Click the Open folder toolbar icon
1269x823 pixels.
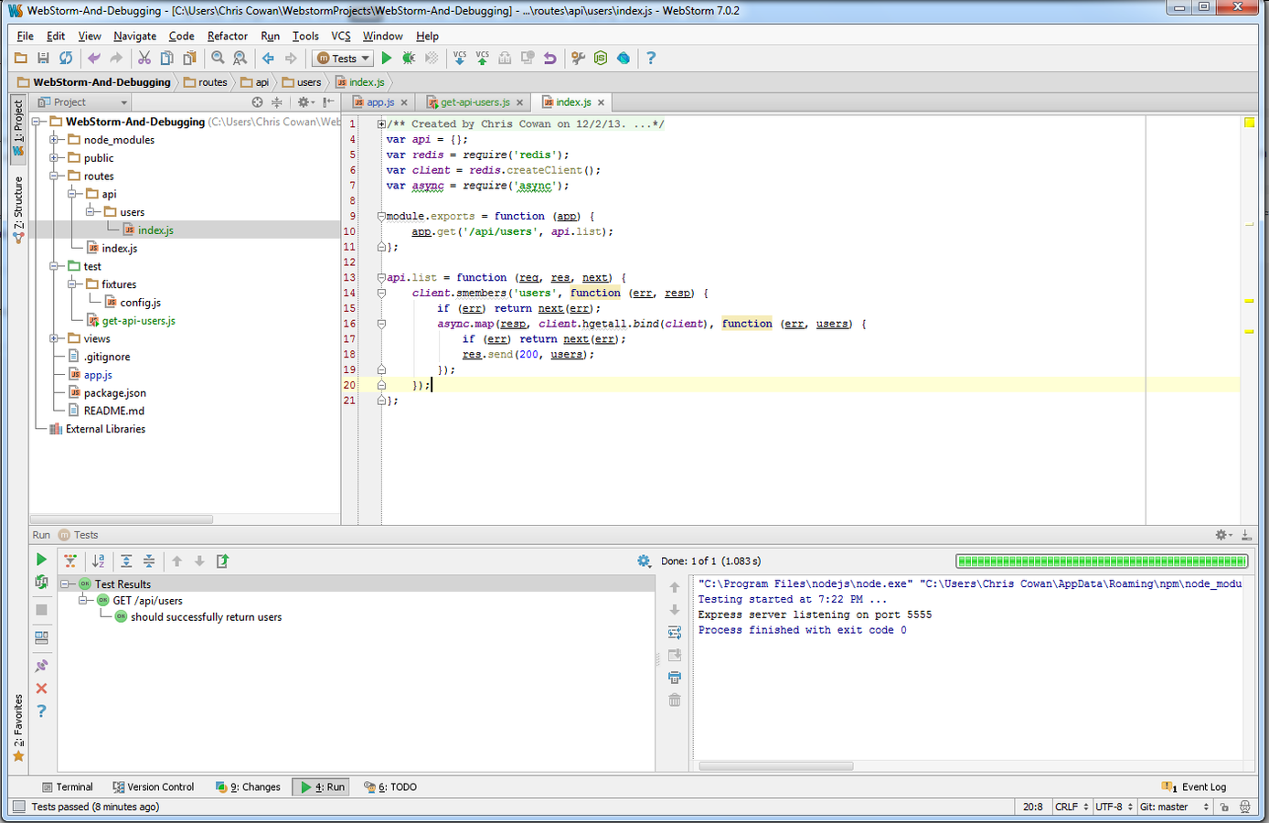click(x=21, y=58)
